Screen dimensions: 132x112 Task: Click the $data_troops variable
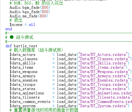click(23, 84)
